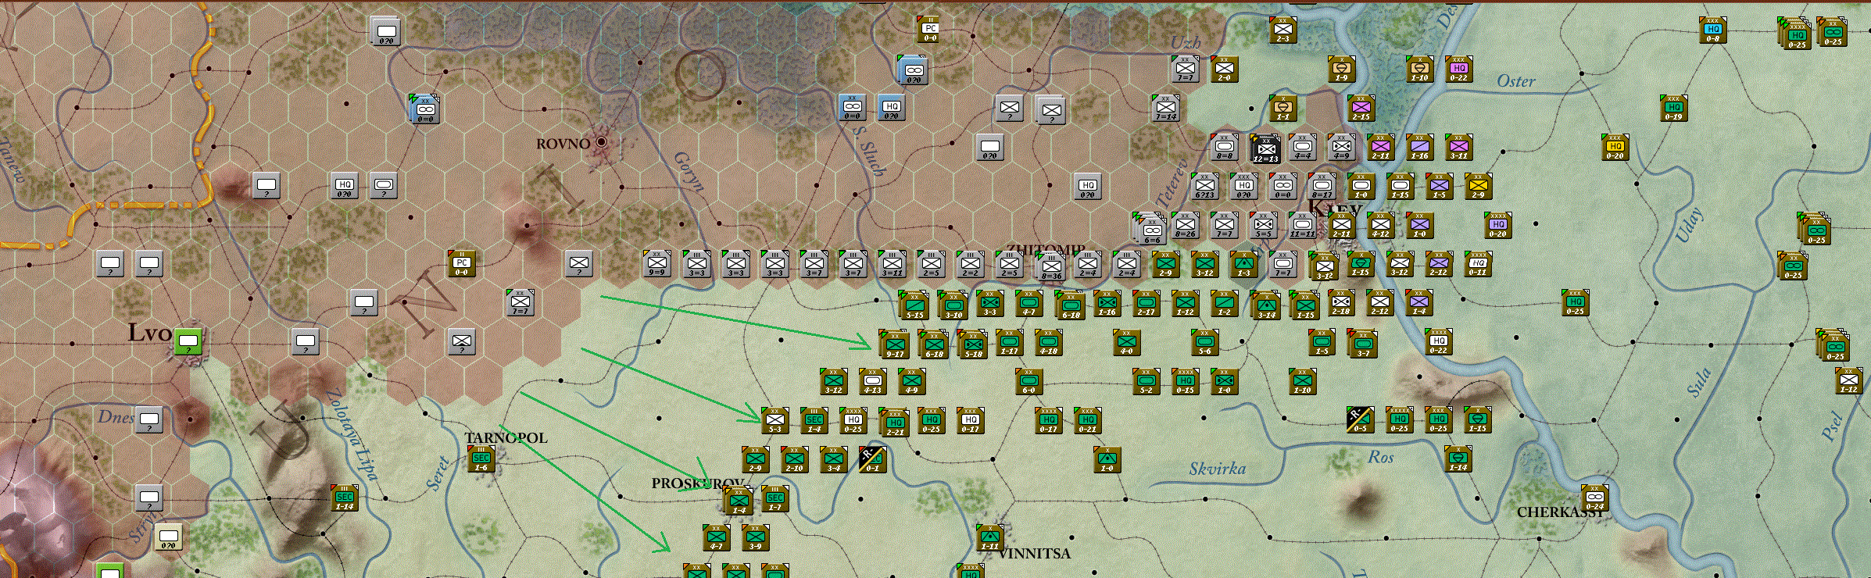Image resolution: width=1871 pixels, height=578 pixels.
Task: Click the Skvirka river label
Action: click(1217, 469)
